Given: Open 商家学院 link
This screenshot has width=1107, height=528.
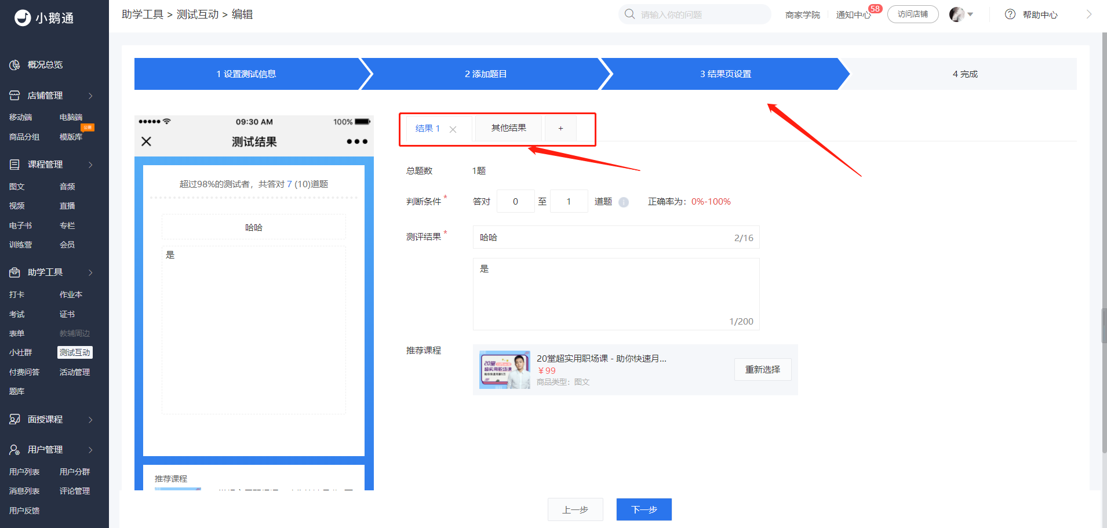Looking at the screenshot, I should [803, 14].
